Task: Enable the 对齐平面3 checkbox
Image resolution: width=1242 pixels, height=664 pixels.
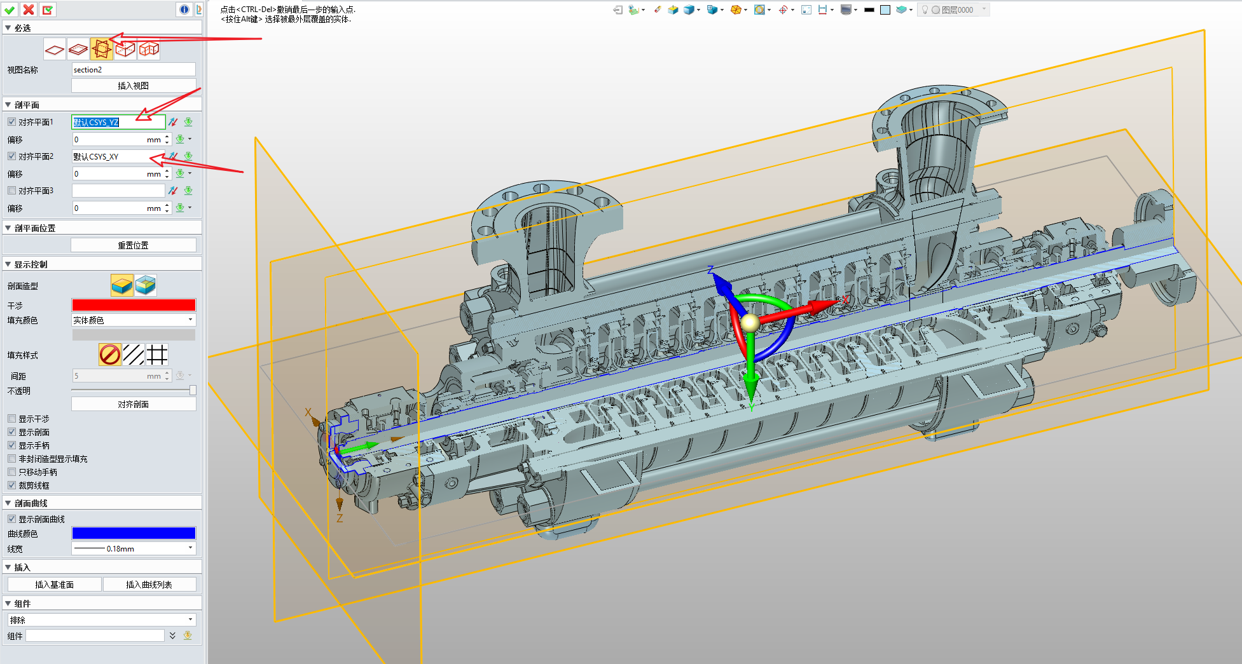Action: 12,190
